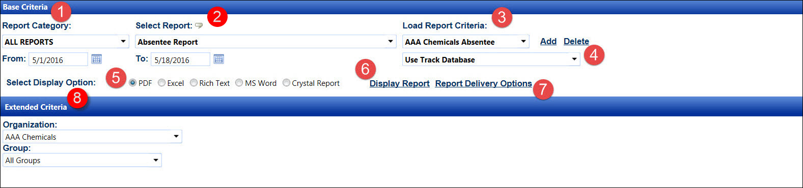This screenshot has width=803, height=188.
Task: Click the Delete criteria link
Action: [576, 41]
